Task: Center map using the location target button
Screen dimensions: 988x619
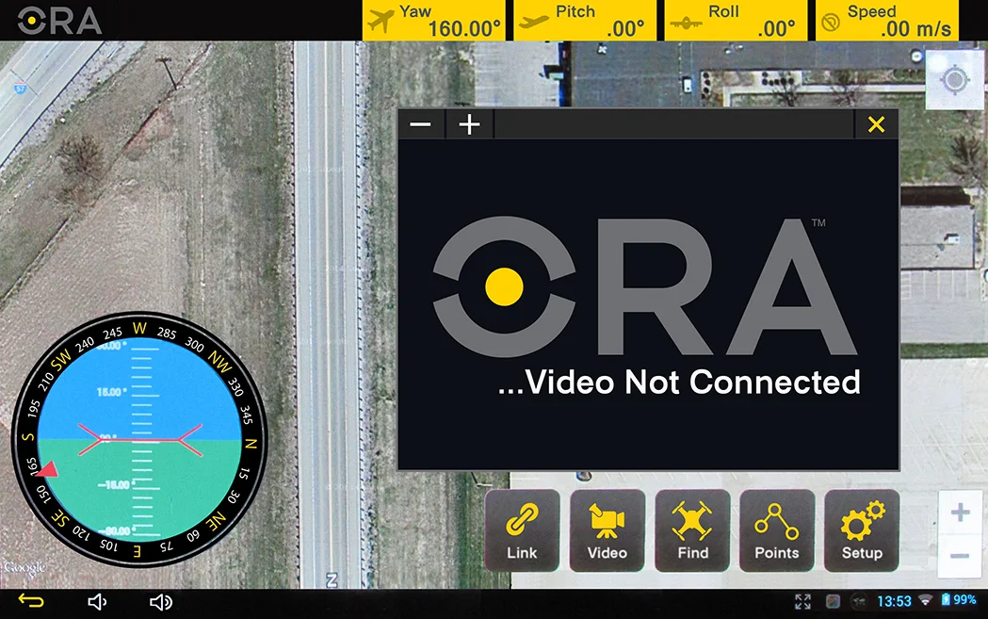Action: pos(954,80)
